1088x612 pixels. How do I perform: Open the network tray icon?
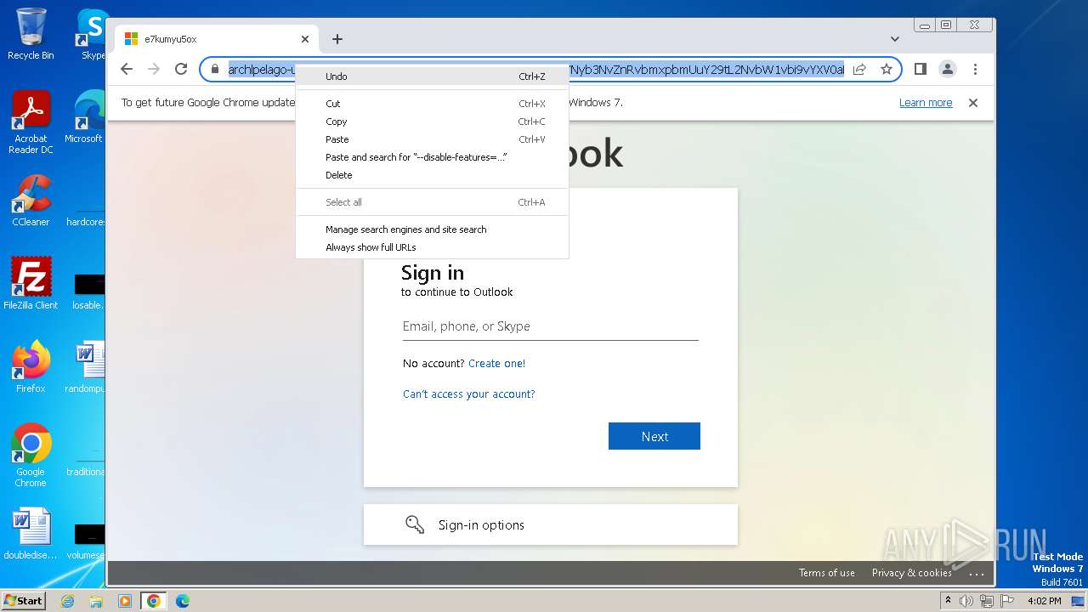[x=986, y=601]
